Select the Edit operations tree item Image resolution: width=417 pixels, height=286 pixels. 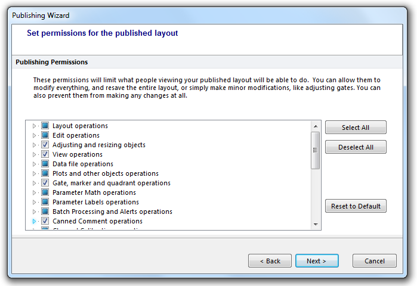tap(76, 135)
